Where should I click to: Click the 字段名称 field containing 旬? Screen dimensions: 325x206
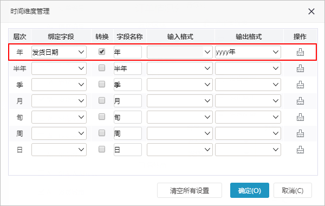tap(128, 117)
